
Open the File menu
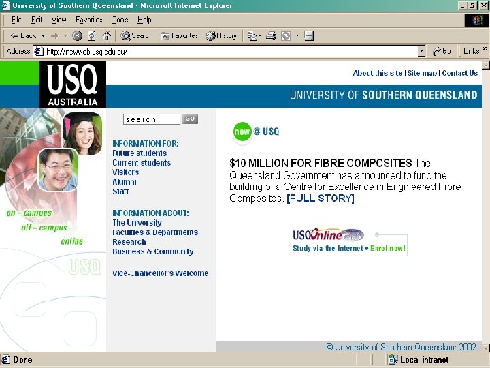(16, 20)
